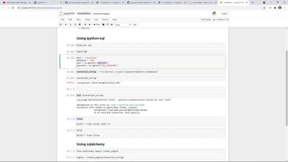Select the connection_string f-string cell
The image size is (288, 162).
pyautogui.click(x=150, y=72)
